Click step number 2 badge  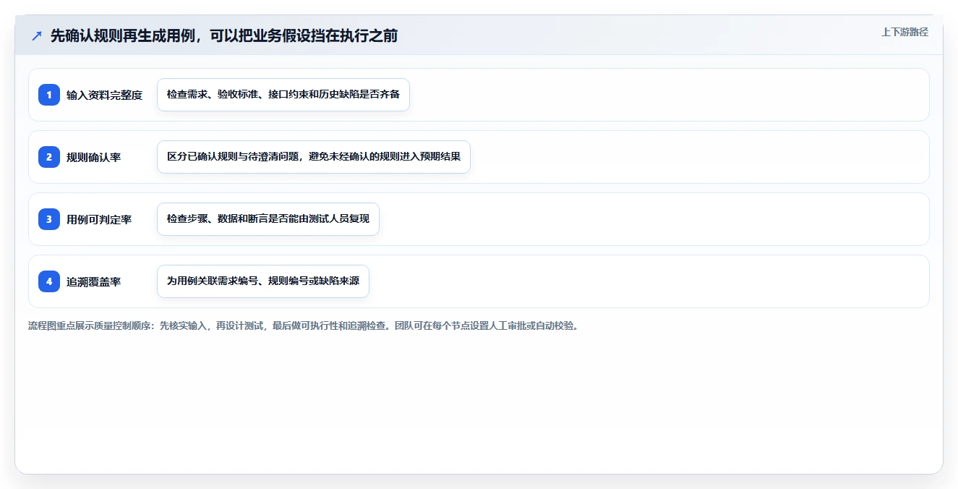tap(49, 157)
